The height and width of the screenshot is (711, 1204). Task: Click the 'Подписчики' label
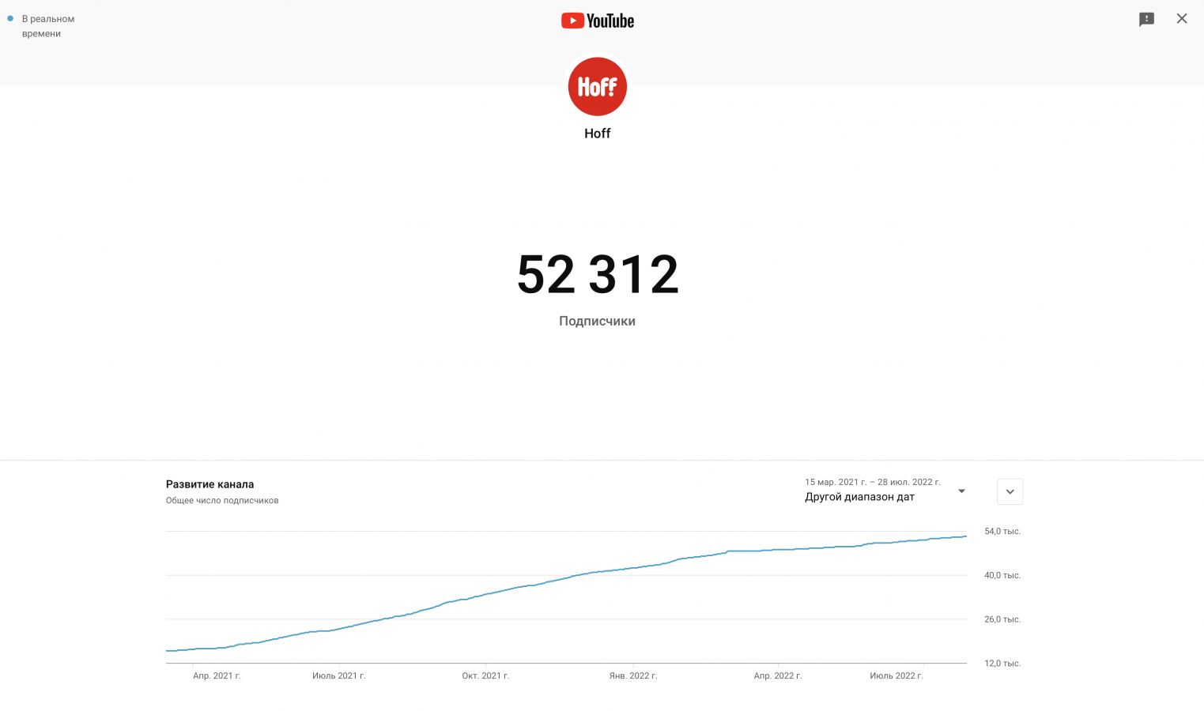tap(598, 321)
